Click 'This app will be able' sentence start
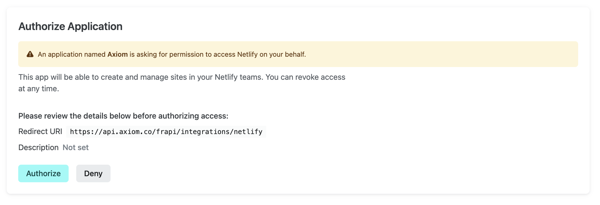Viewport: 600px width, 205px height. tap(46, 77)
